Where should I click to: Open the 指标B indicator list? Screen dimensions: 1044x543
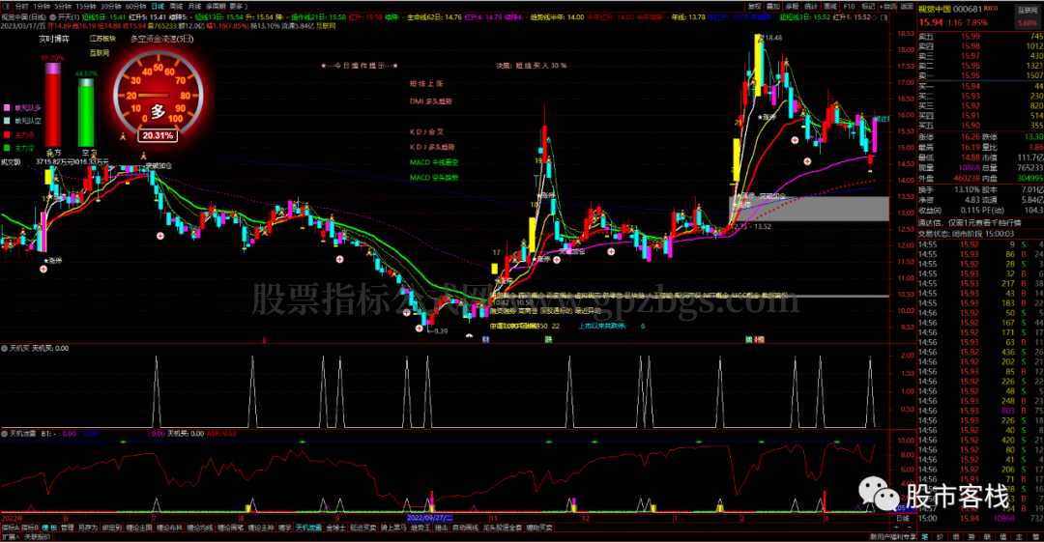point(29,528)
